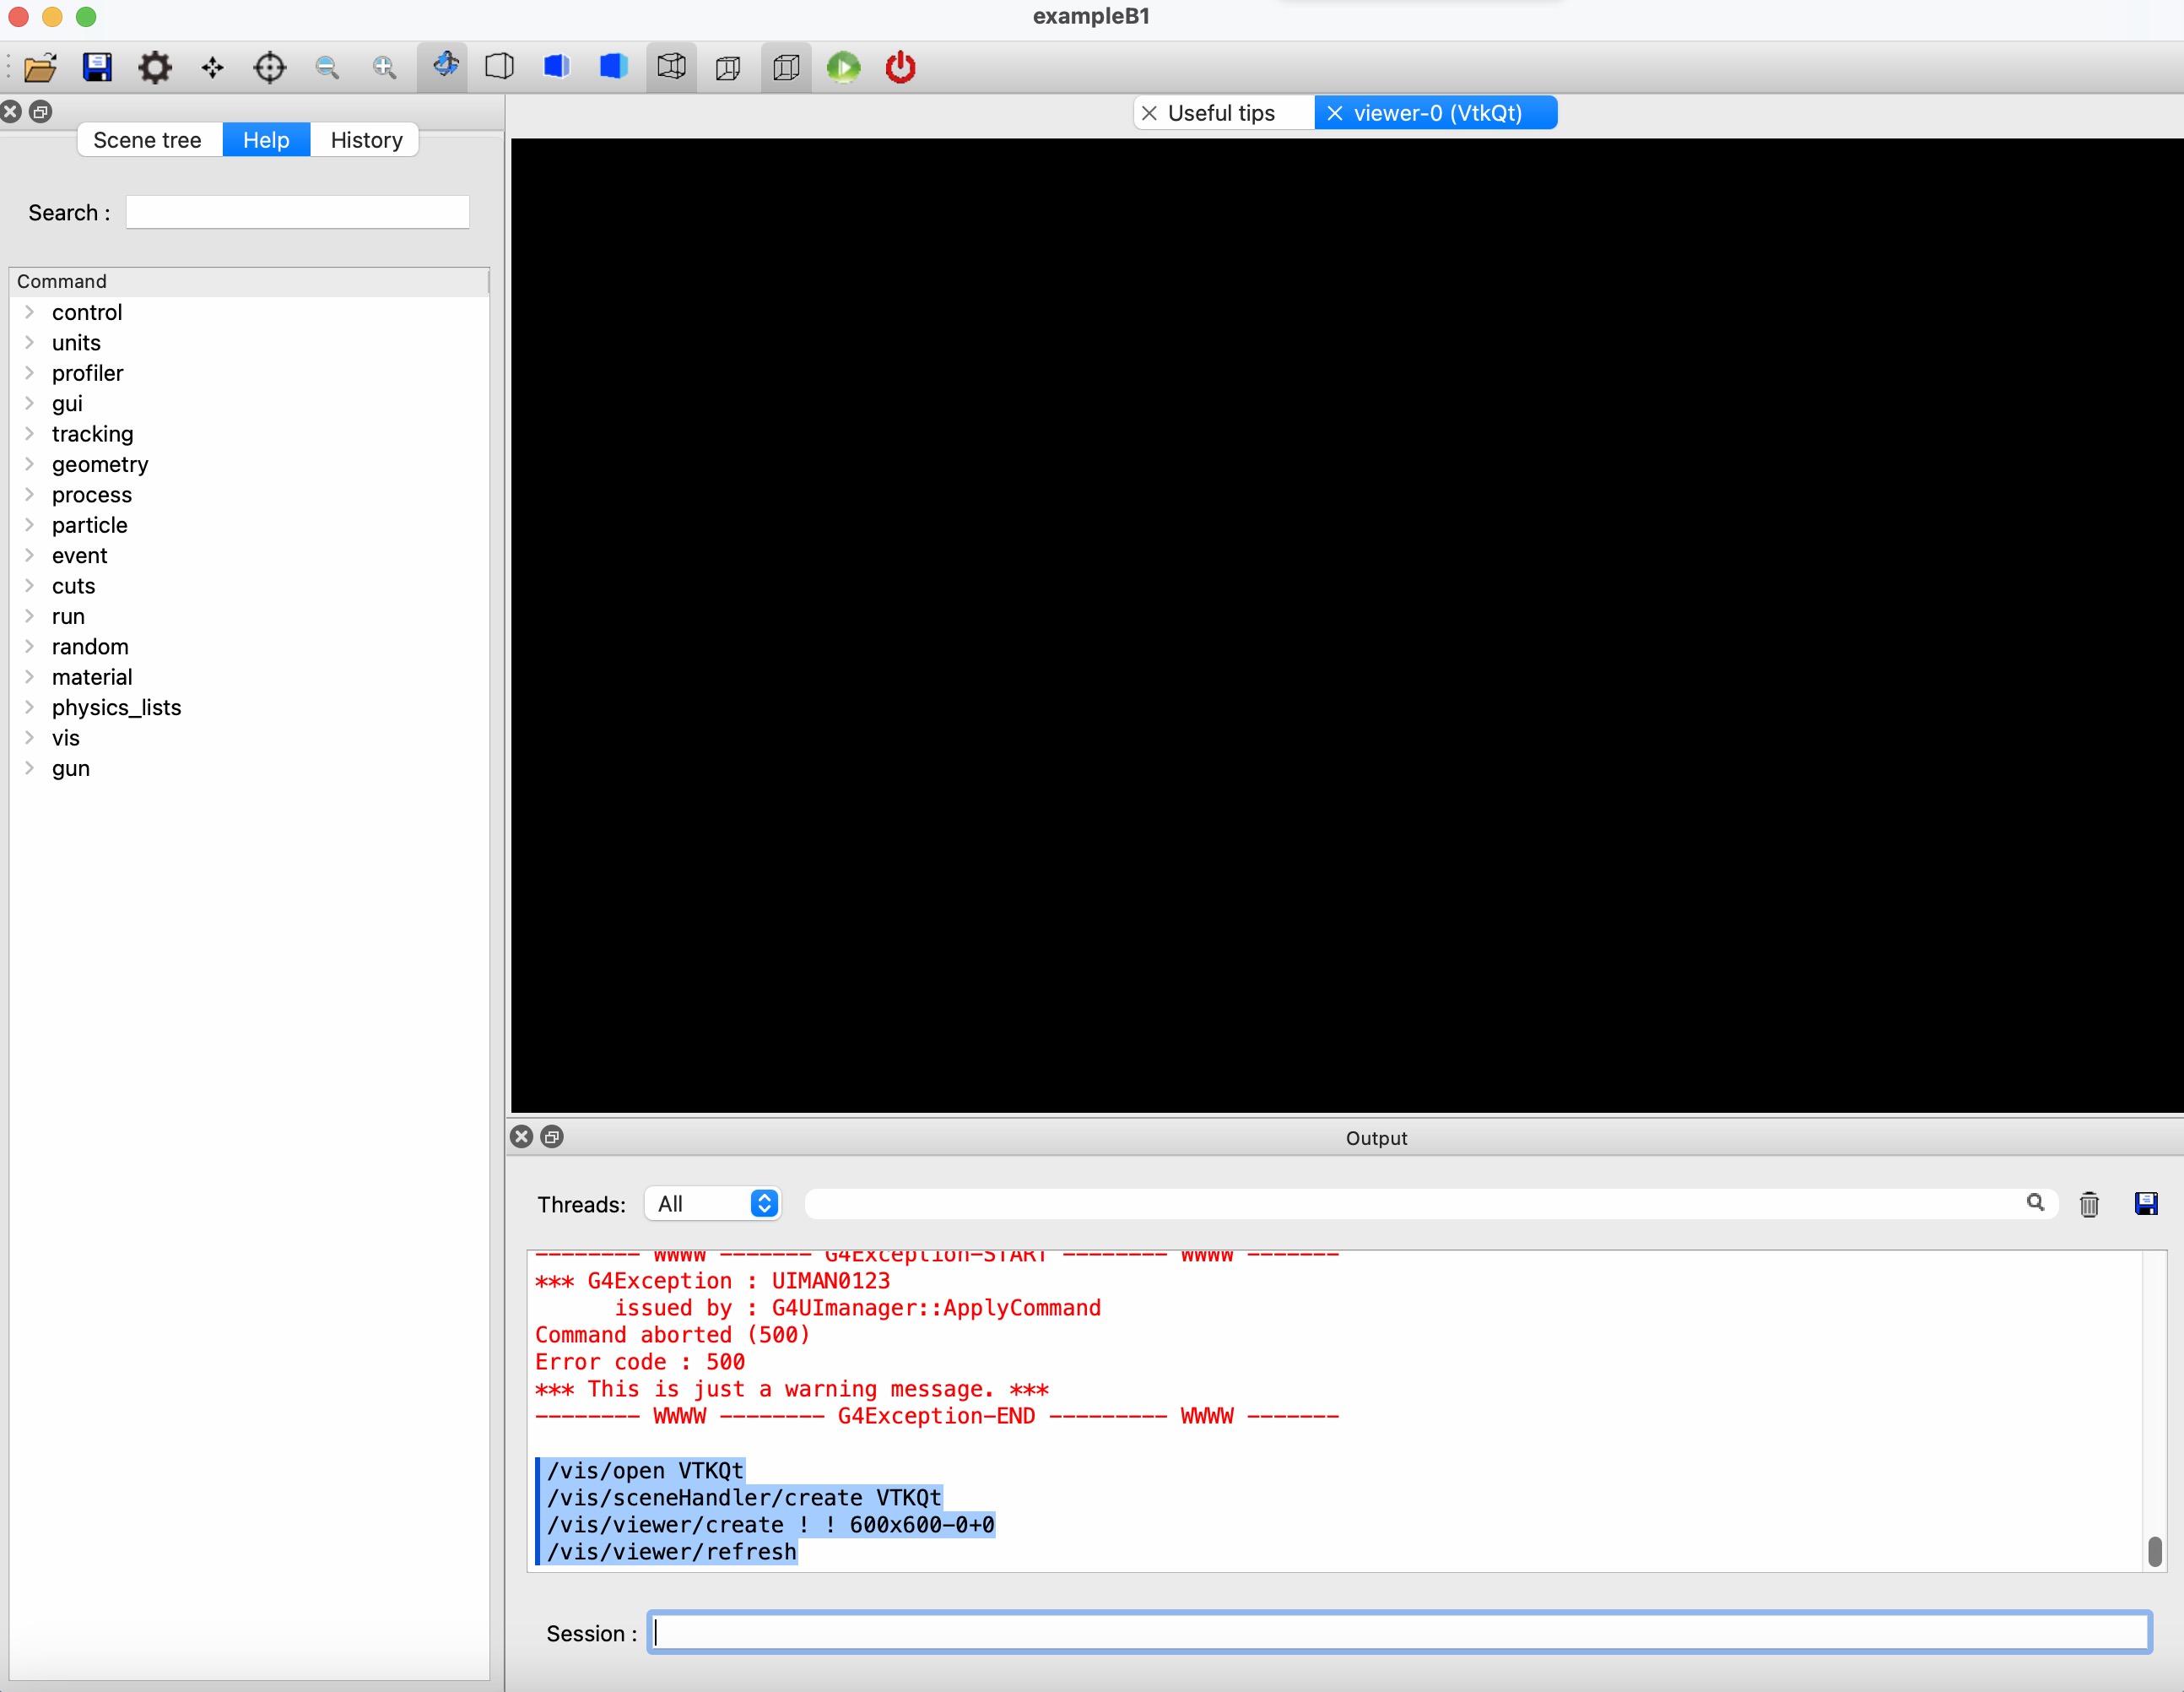The height and width of the screenshot is (1692, 2184).
Task: Expand the process command group
Action: pyautogui.click(x=30, y=494)
